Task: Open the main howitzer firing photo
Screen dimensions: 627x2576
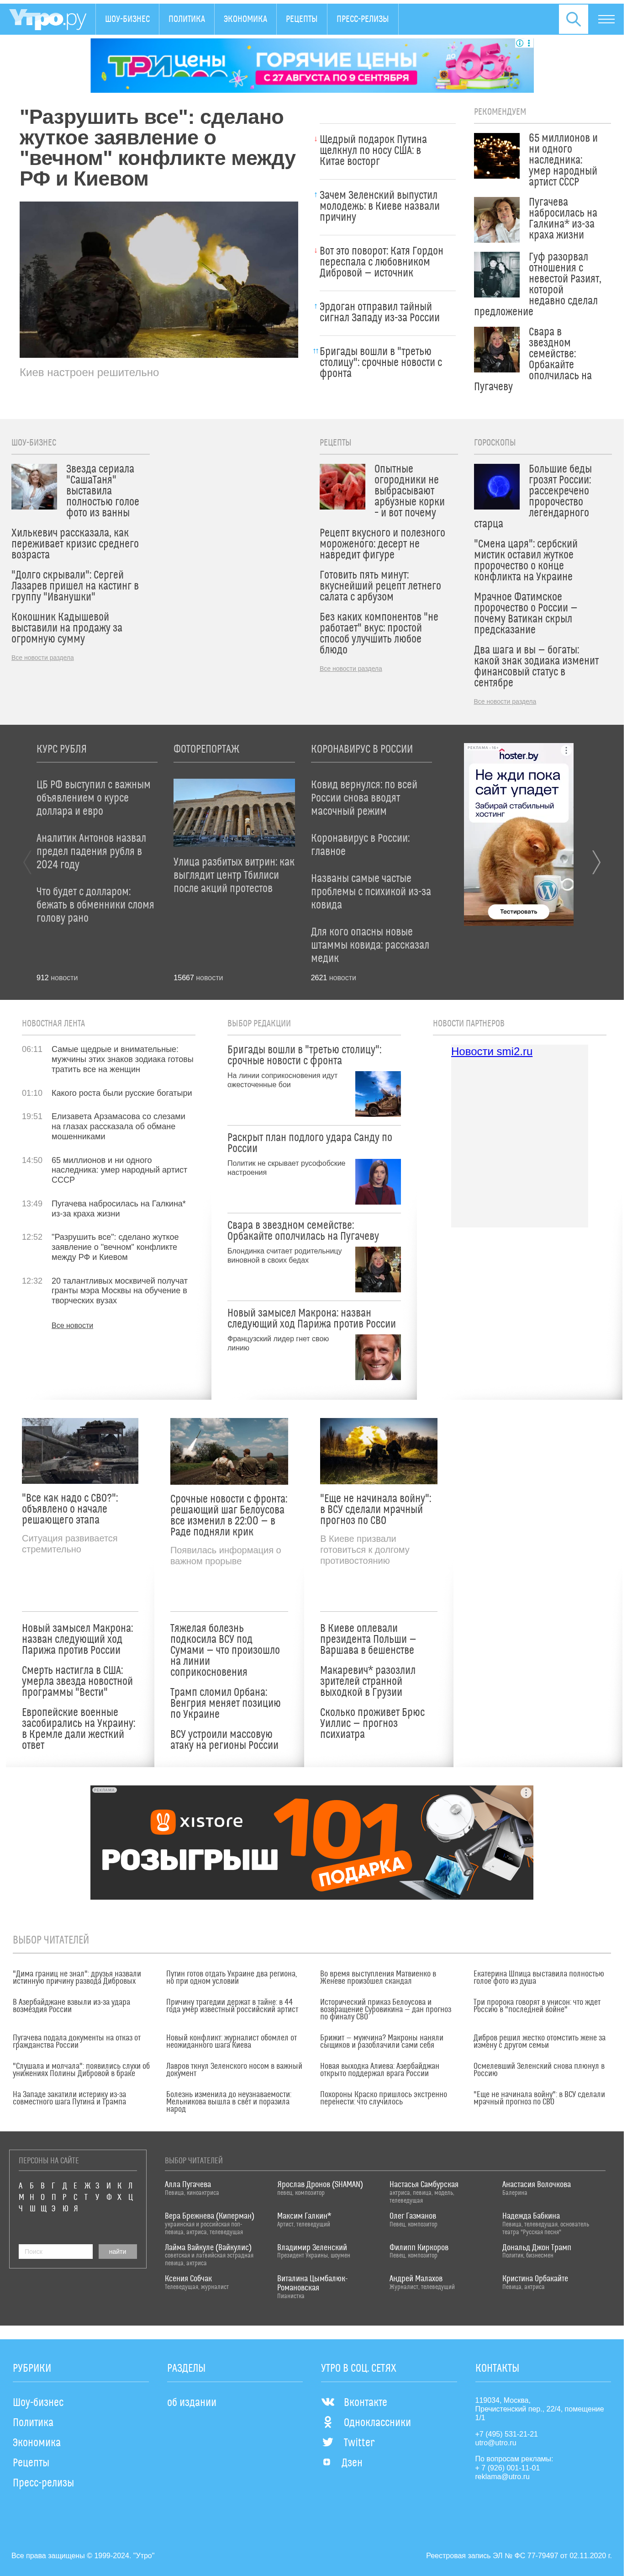Action: [159, 279]
